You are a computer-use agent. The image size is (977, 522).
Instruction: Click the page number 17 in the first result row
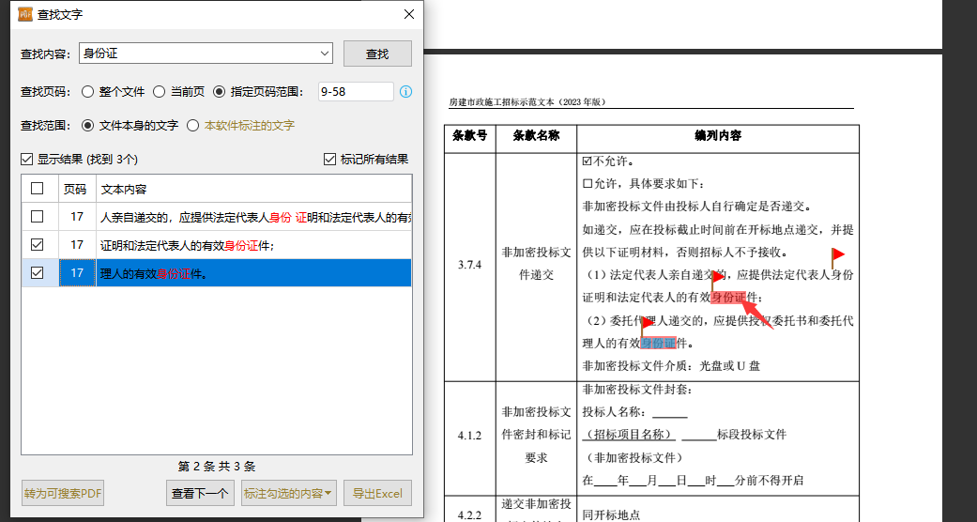tap(77, 217)
